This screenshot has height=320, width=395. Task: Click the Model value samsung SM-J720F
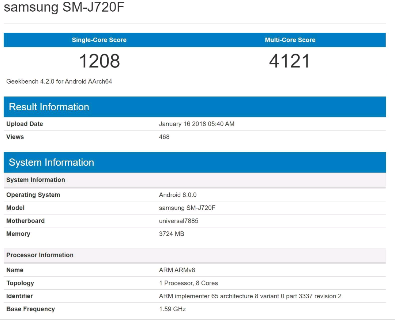[187, 208]
